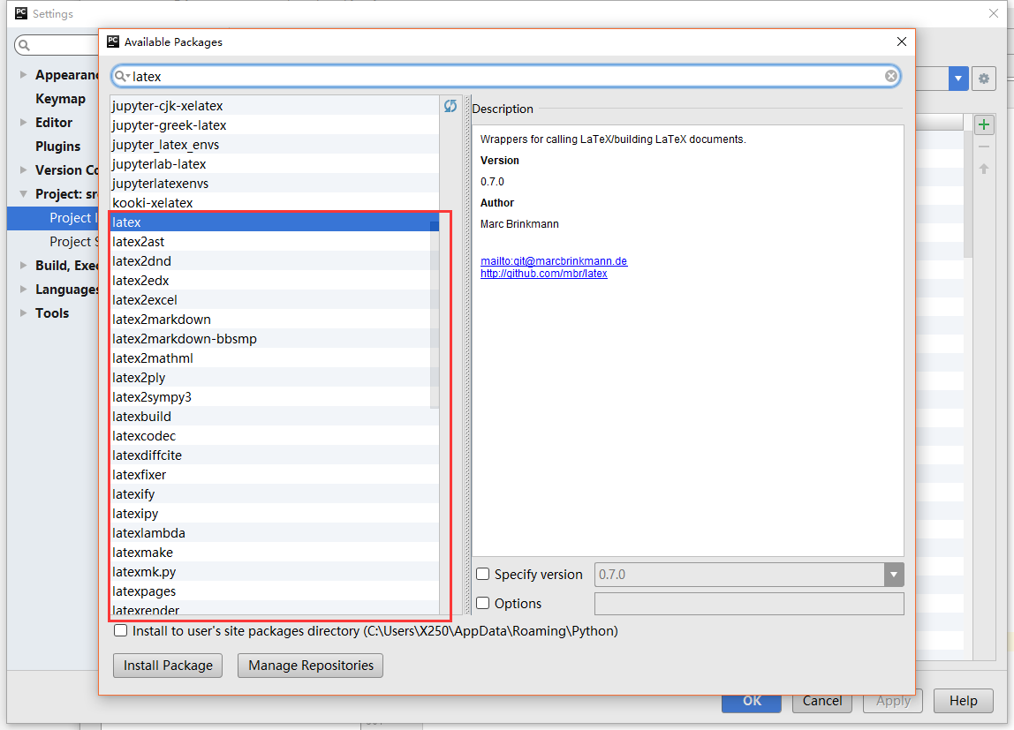1014x730 pixels.
Task: Click the gear icon in Settings window
Action: tap(984, 79)
